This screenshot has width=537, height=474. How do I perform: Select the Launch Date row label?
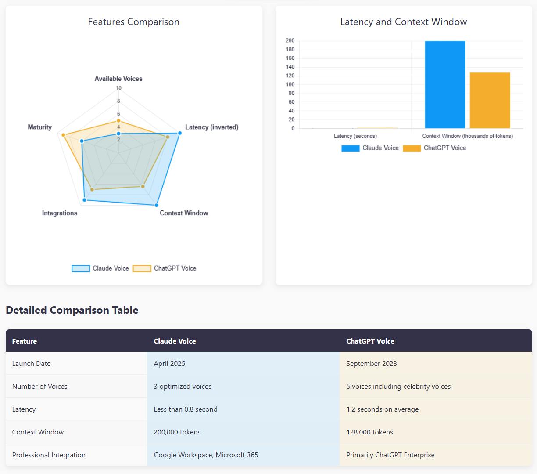point(31,364)
